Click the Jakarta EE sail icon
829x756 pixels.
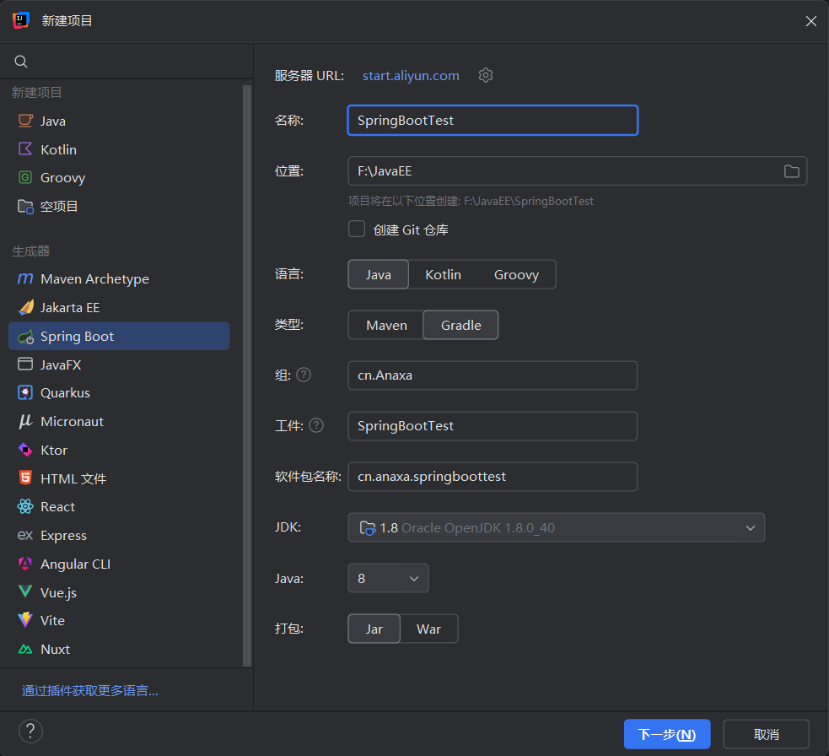click(x=25, y=307)
